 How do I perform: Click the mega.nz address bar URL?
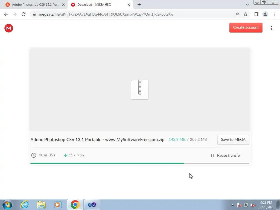coord(106,14)
